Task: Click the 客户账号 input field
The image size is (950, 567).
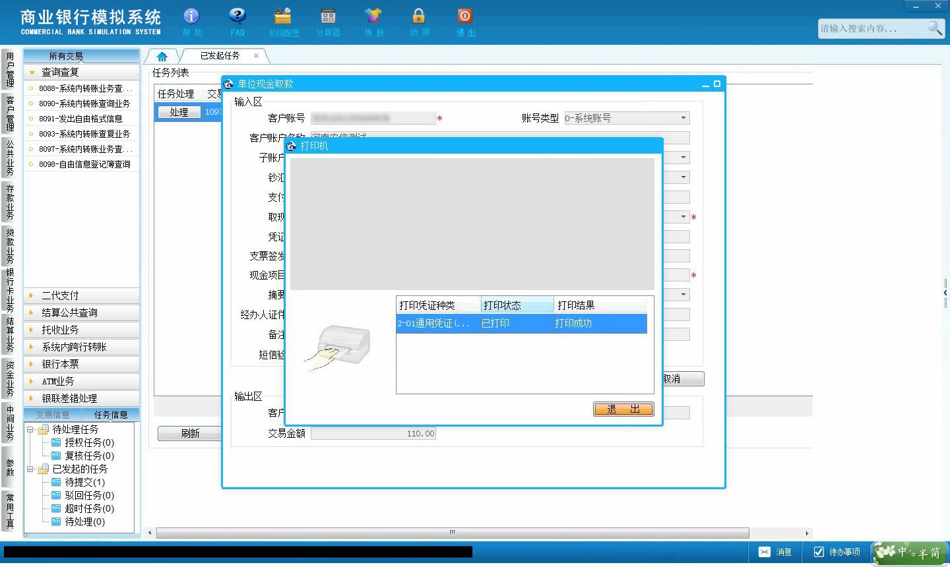Action: 373,118
